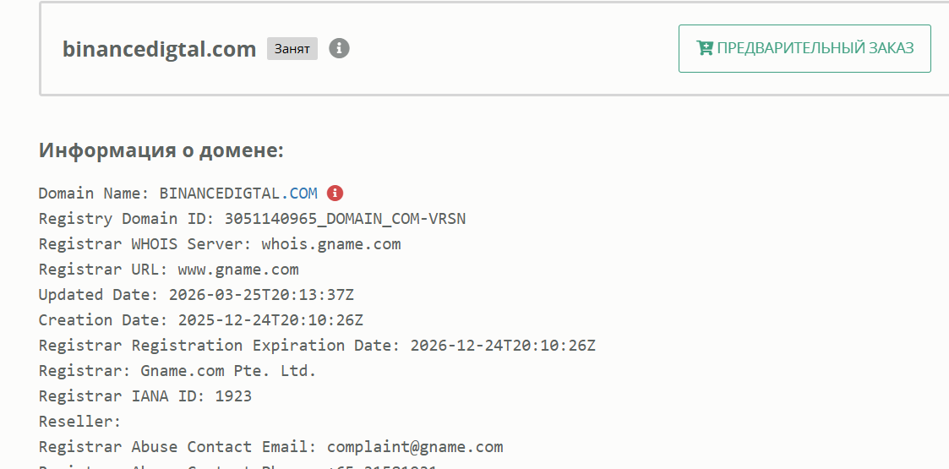Click the registrar name Gname.com Pte. Ltd.

tap(229, 371)
